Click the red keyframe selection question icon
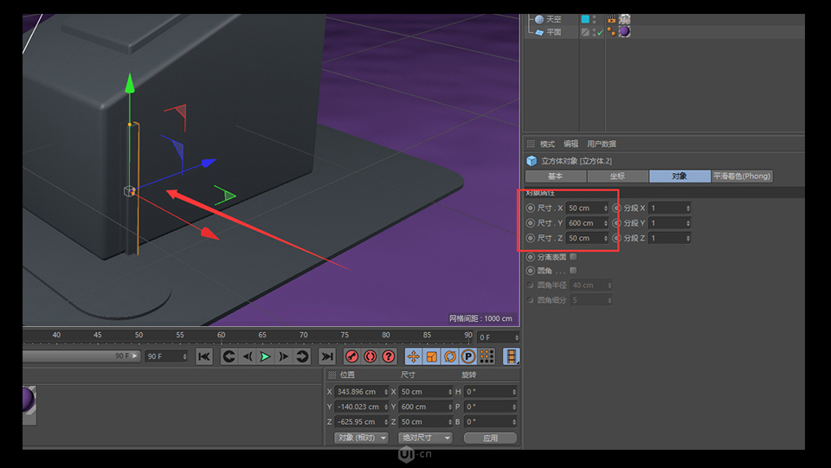 [x=389, y=356]
